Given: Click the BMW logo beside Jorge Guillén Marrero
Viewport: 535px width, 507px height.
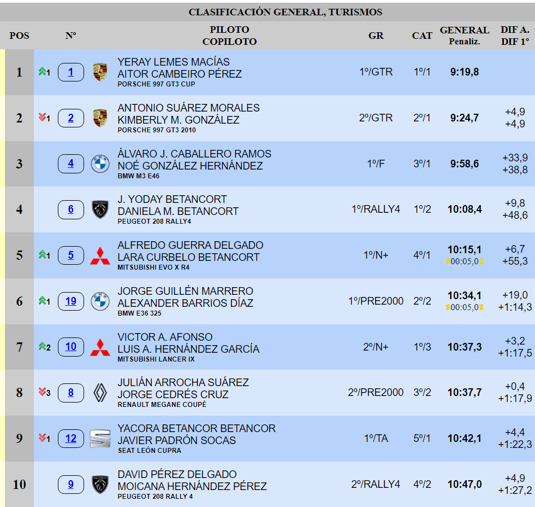Looking at the screenshot, I should pyautogui.click(x=100, y=301).
